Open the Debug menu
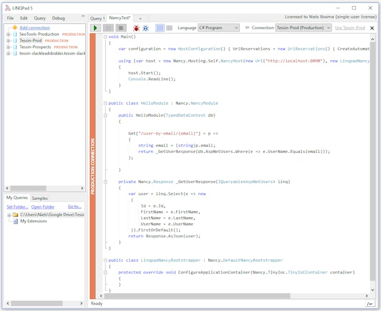 [x=58, y=18]
